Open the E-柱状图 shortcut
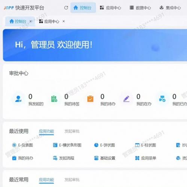The height and width of the screenshot is (187, 187). pyautogui.click(x=145, y=145)
